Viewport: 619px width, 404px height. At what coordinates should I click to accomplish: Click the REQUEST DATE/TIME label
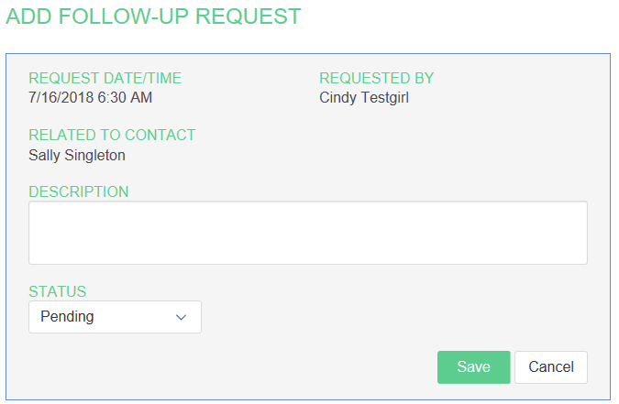pyautogui.click(x=105, y=78)
